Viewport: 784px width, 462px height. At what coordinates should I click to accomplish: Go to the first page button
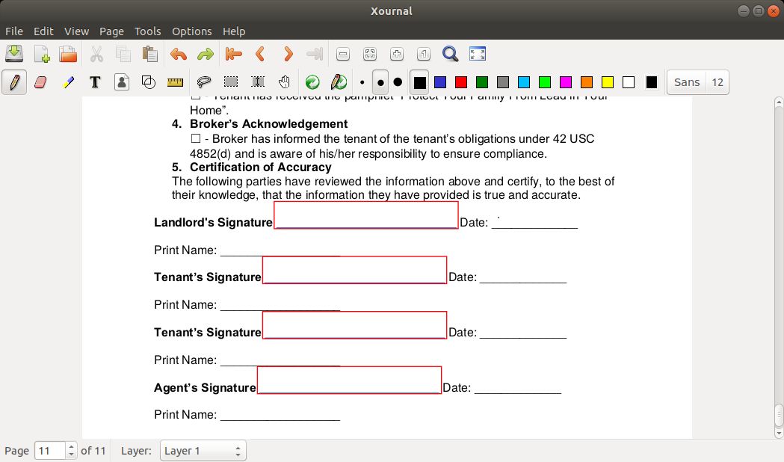point(233,54)
